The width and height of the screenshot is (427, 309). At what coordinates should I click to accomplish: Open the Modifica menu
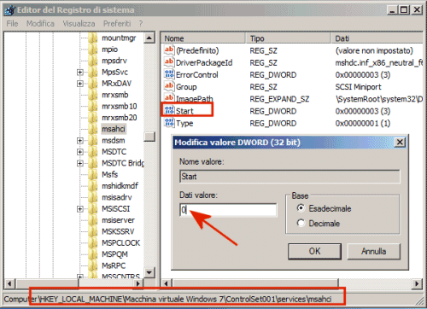click(40, 23)
